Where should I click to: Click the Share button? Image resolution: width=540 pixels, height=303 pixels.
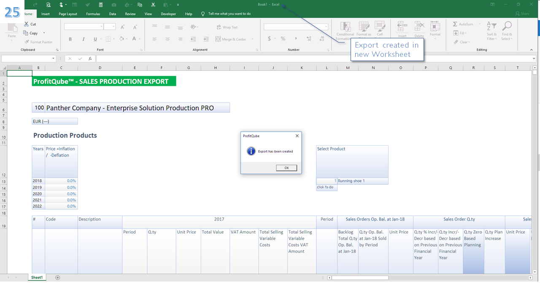click(522, 14)
